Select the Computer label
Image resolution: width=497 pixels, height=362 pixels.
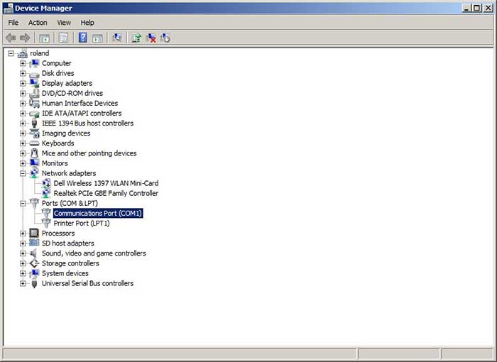click(57, 63)
